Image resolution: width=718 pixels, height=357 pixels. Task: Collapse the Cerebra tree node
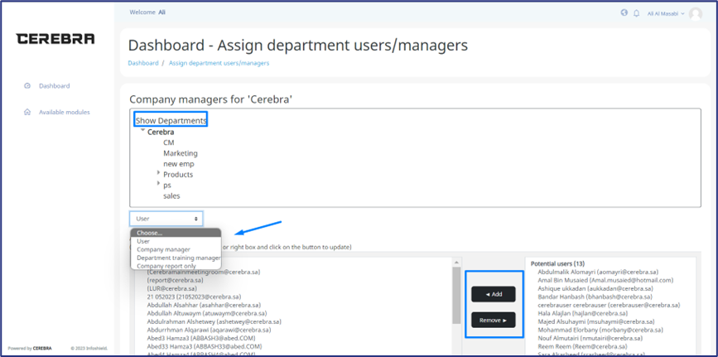[x=143, y=131]
